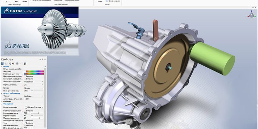
Task: Open the Формат Свободно dropdown
Action: (43, 96)
